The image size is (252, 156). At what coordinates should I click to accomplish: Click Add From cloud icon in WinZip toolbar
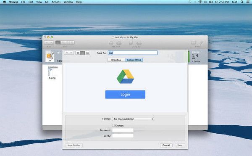pyautogui.click(x=119, y=43)
